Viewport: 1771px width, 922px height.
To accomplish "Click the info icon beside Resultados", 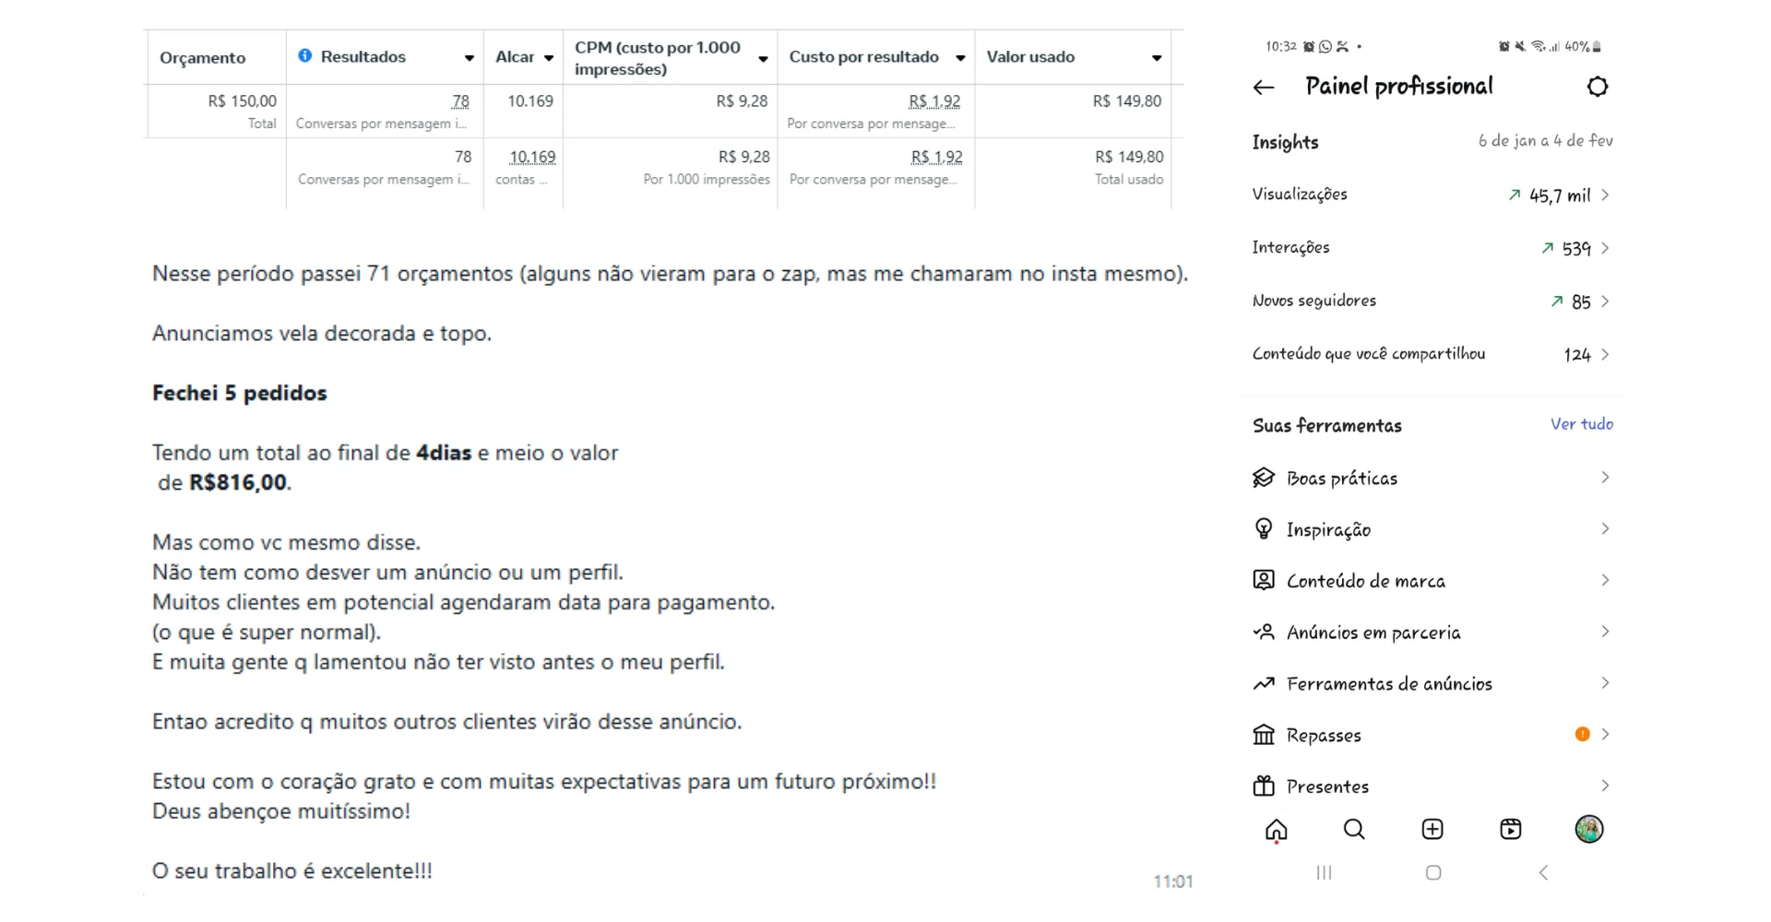I will [305, 56].
